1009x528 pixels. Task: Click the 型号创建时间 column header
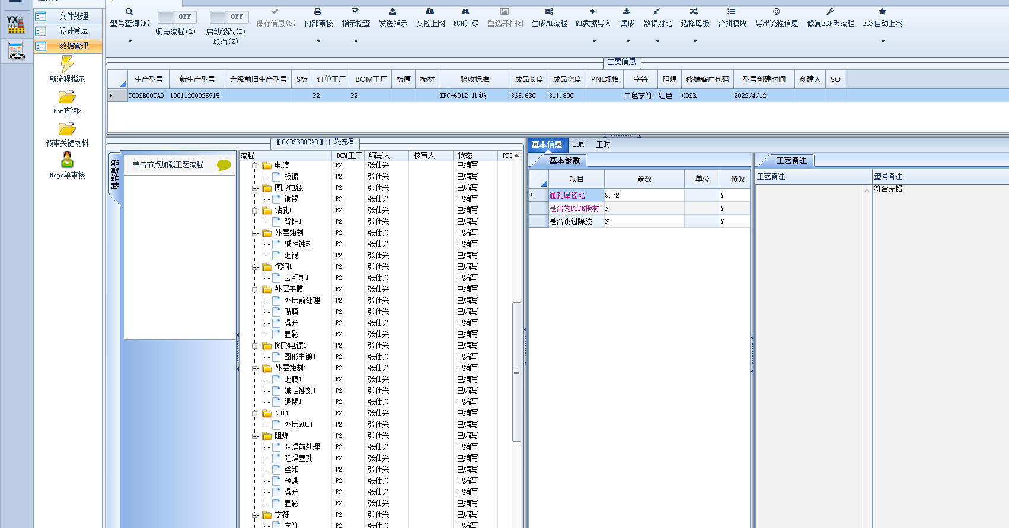click(x=764, y=79)
